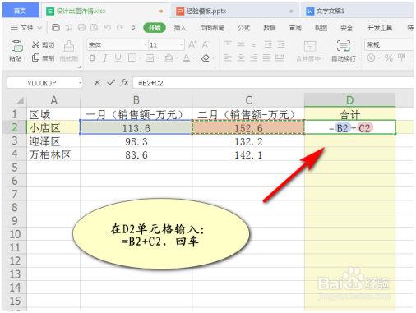This screenshot has height=313, width=416.
Task: Open the fx insert function icon
Action: [124, 82]
